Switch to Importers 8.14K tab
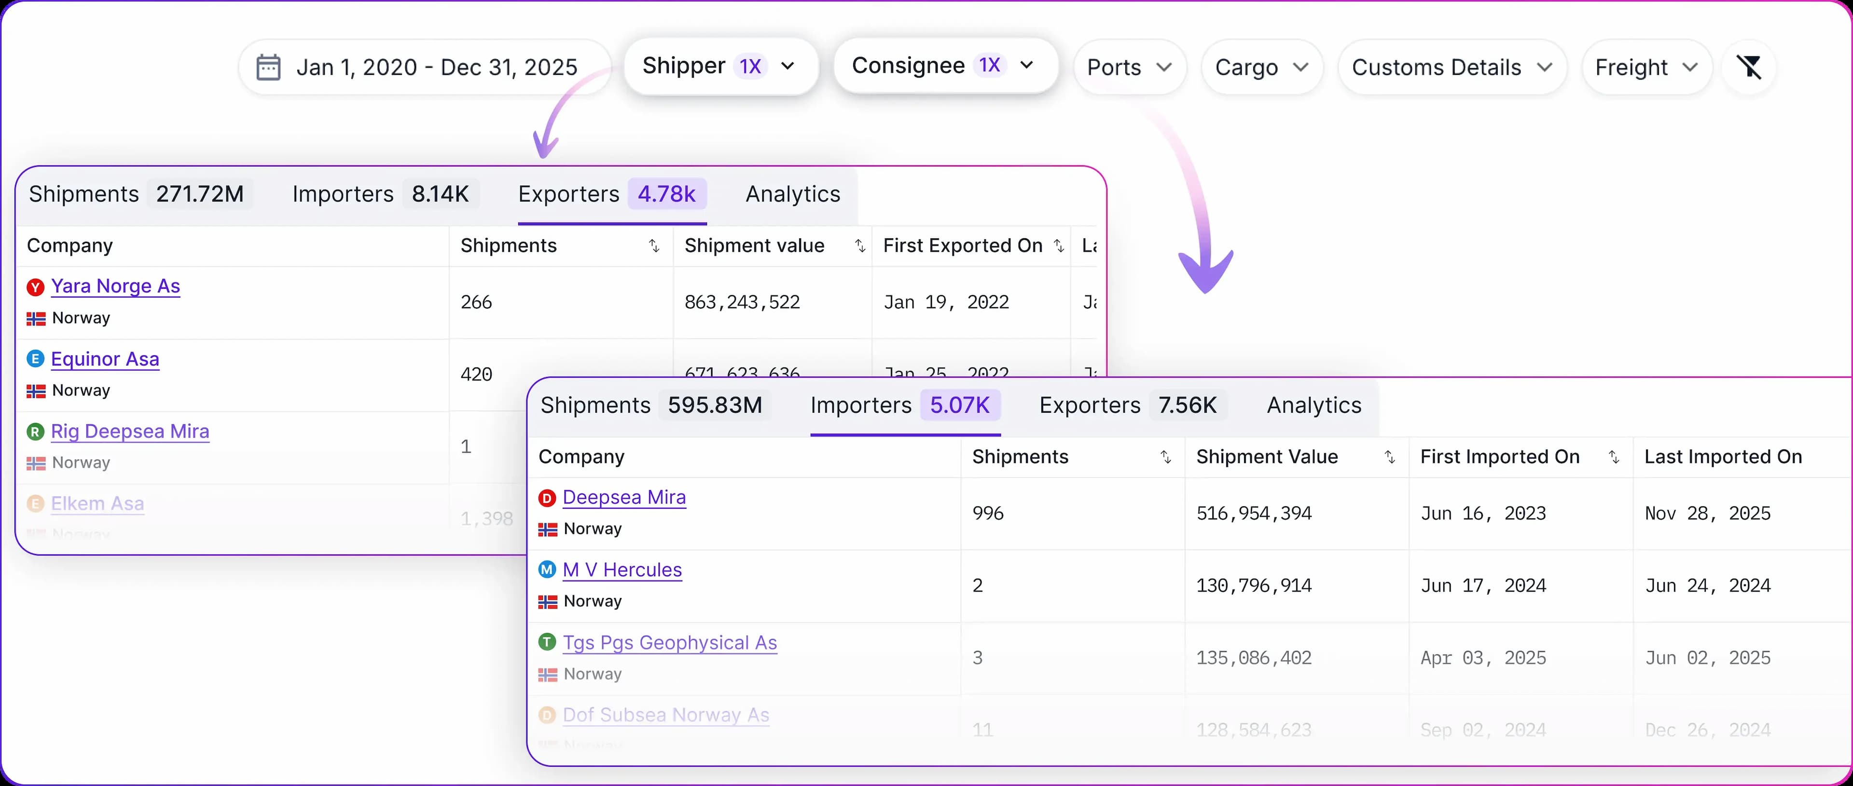 pyautogui.click(x=385, y=194)
